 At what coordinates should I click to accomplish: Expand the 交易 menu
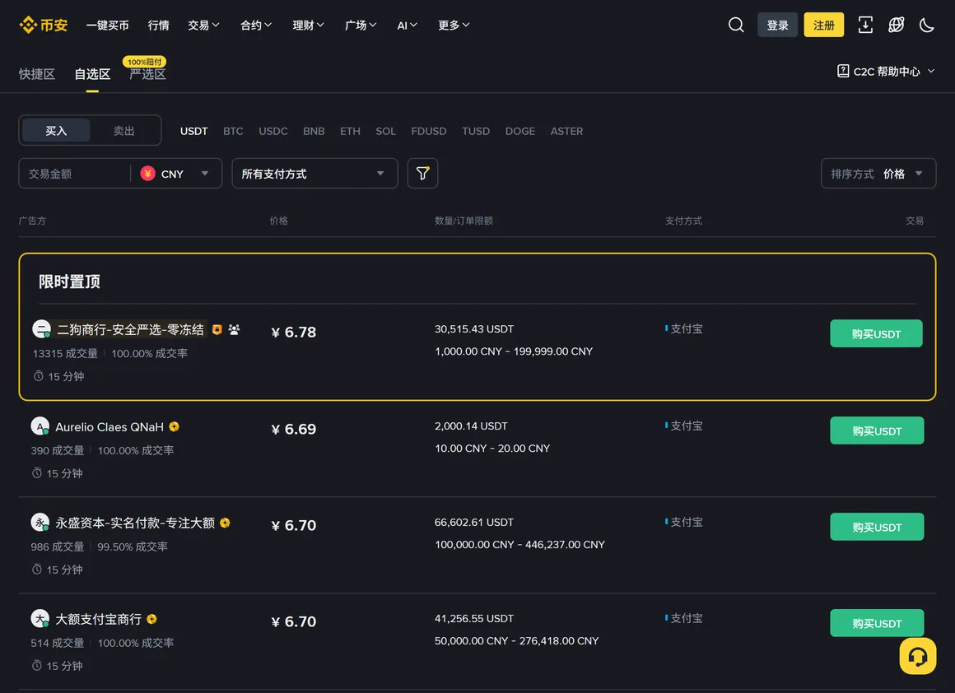click(203, 25)
